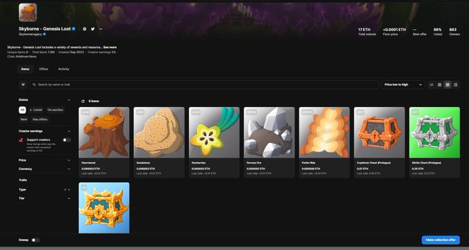469x250 pixels.
Task: Turn on the Sweep toggle
Action: (x=35, y=240)
